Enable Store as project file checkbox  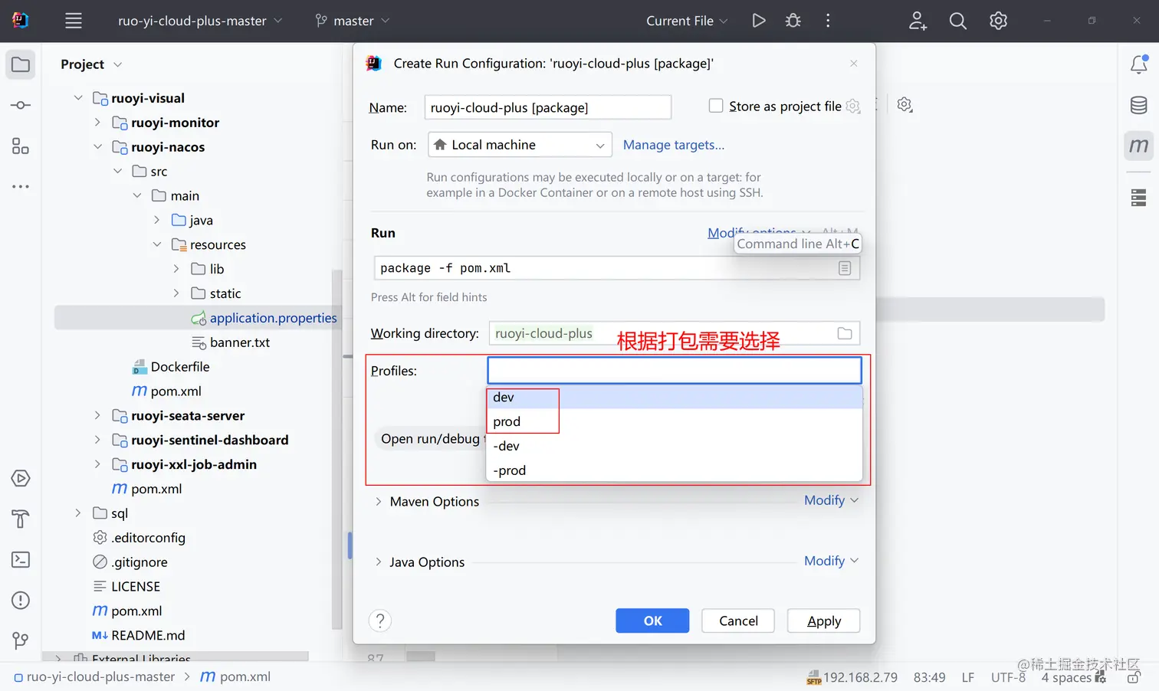pyautogui.click(x=716, y=106)
